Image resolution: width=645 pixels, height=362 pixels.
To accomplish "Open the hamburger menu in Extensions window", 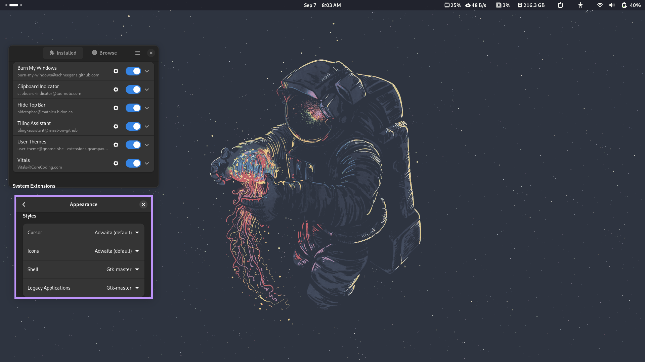I will 138,53.
